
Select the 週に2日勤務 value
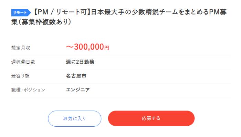(80, 62)
